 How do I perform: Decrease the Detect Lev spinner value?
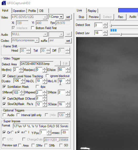point(105,34)
